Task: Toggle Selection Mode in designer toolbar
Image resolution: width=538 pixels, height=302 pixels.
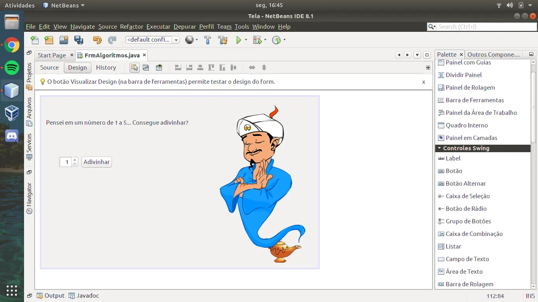Action: click(x=135, y=68)
